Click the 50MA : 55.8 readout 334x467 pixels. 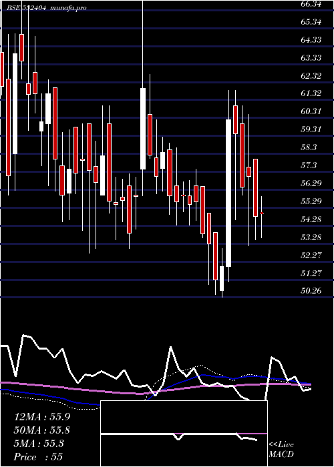(43, 430)
